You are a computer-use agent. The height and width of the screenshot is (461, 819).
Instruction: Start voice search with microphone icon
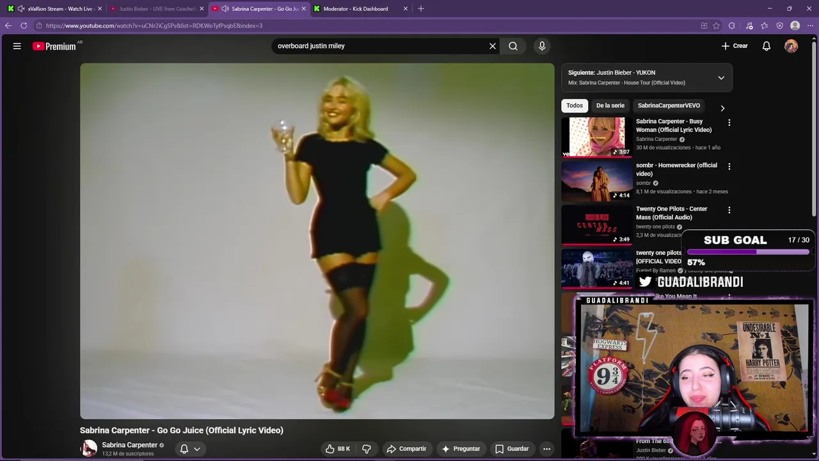[542, 46]
